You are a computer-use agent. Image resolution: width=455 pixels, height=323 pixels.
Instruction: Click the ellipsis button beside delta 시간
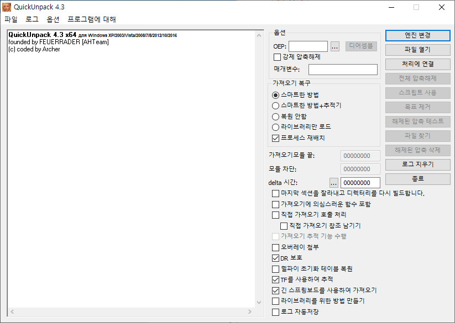(334, 183)
